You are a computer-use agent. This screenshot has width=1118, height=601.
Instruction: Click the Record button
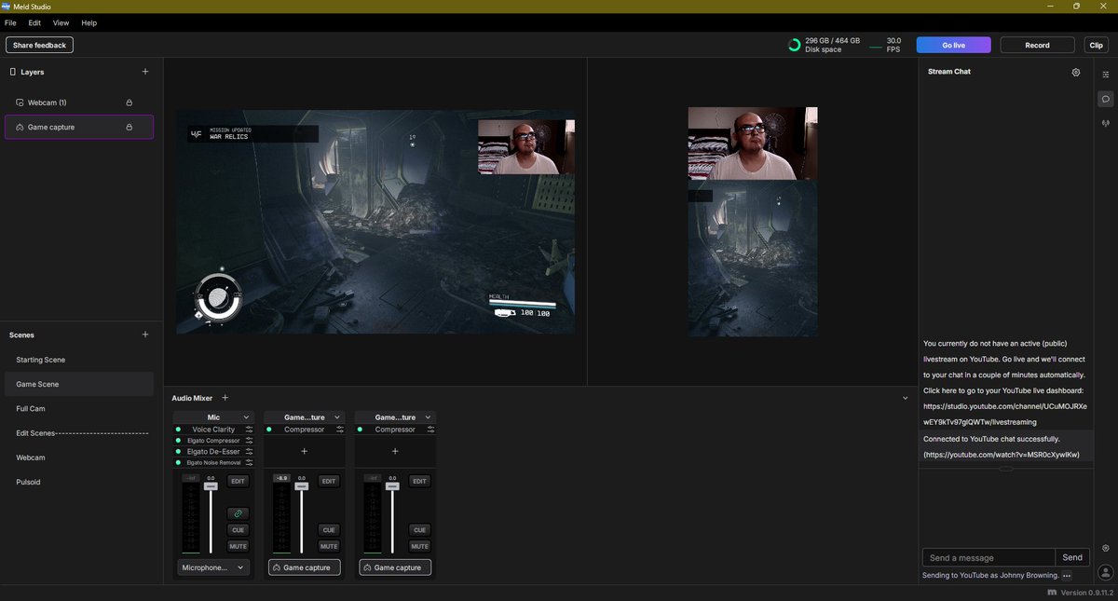coord(1037,45)
